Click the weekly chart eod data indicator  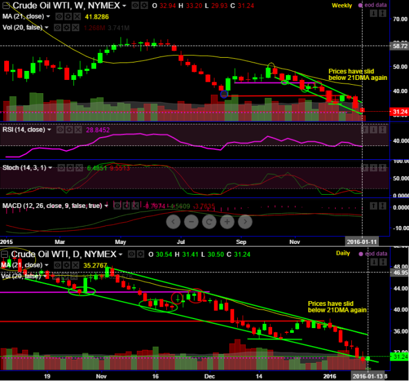click(x=373, y=5)
